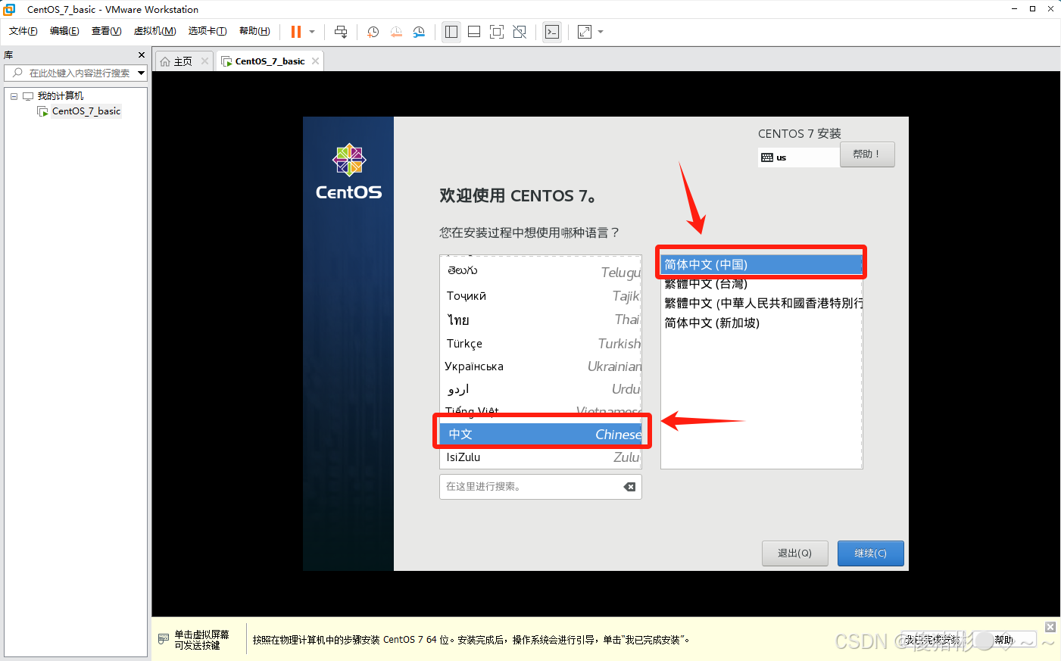Open the 编辑(E) menu
Viewport: 1061px width, 661px height.
point(64,31)
